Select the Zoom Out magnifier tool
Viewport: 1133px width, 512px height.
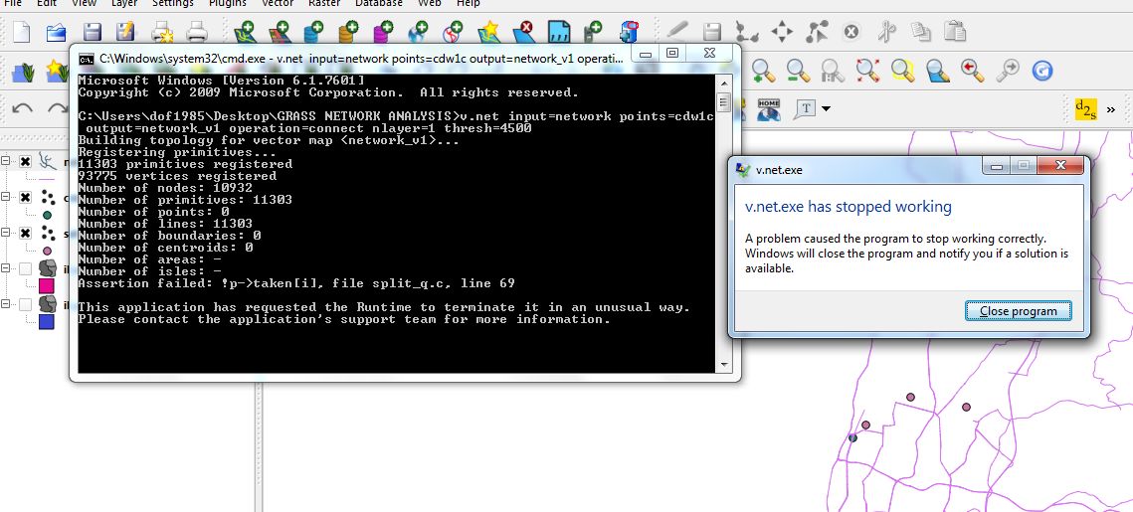pos(798,70)
